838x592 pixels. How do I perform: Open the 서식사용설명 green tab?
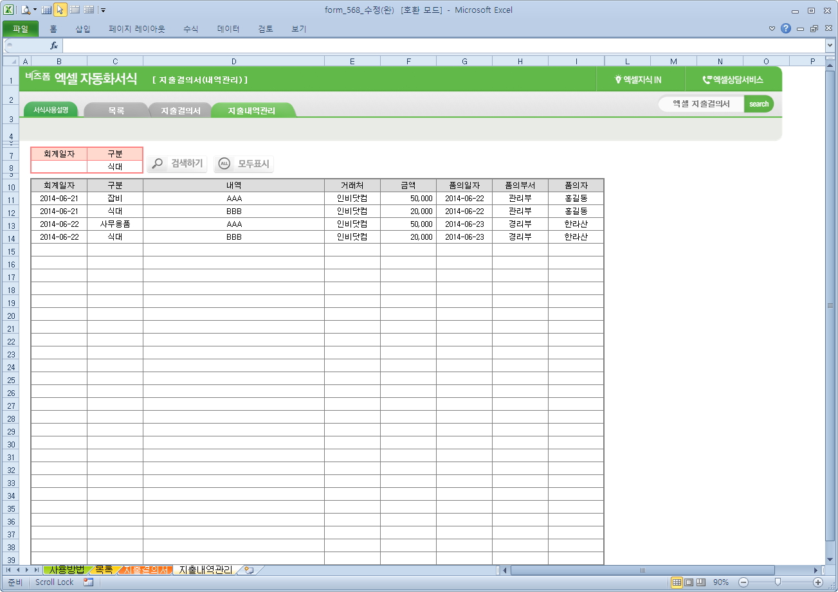51,110
